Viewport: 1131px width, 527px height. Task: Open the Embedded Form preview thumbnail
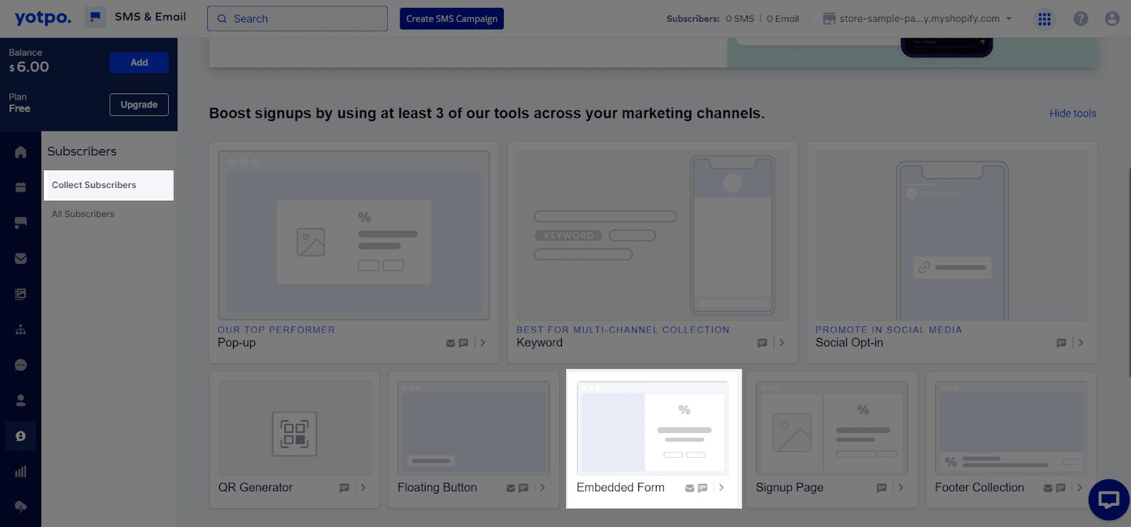pos(653,428)
